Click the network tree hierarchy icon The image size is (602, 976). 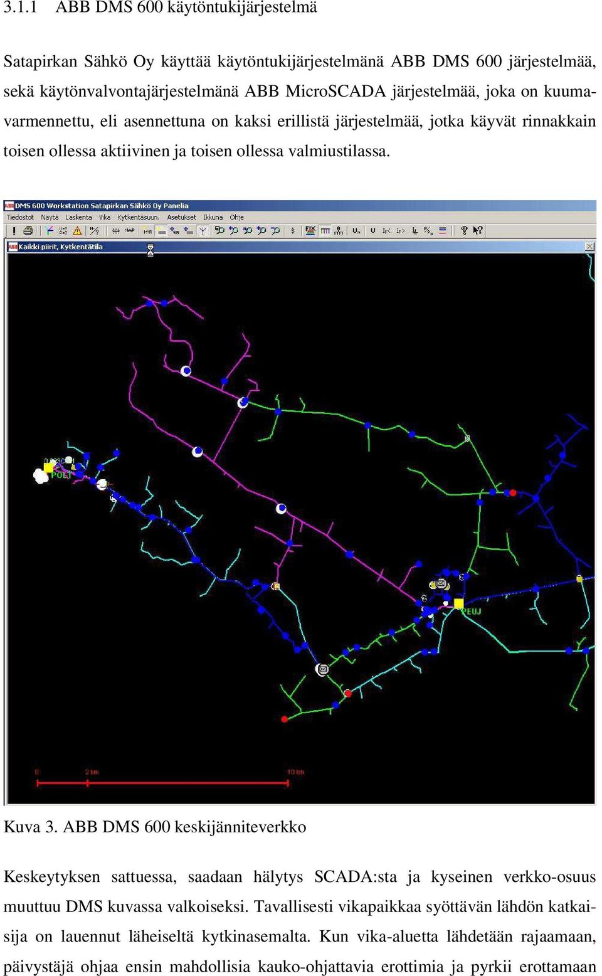click(339, 231)
